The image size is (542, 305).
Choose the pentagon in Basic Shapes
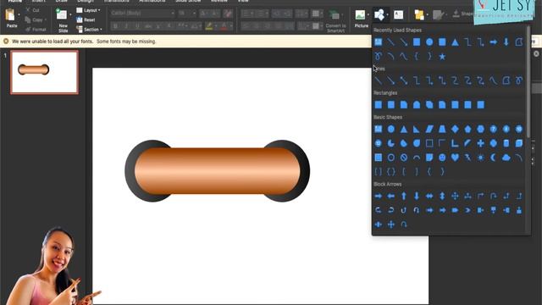click(x=467, y=130)
